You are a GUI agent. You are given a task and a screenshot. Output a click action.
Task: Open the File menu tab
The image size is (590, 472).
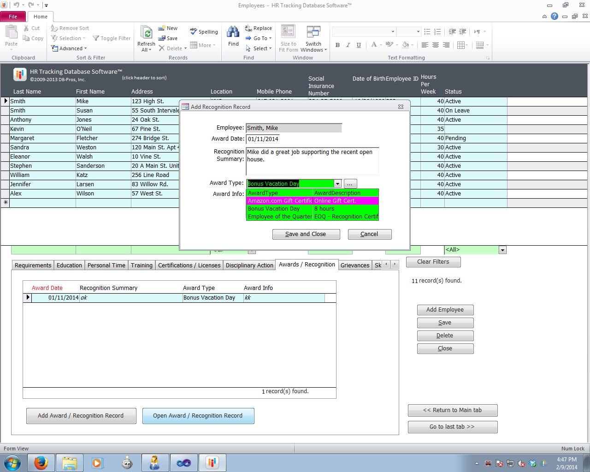click(x=13, y=17)
